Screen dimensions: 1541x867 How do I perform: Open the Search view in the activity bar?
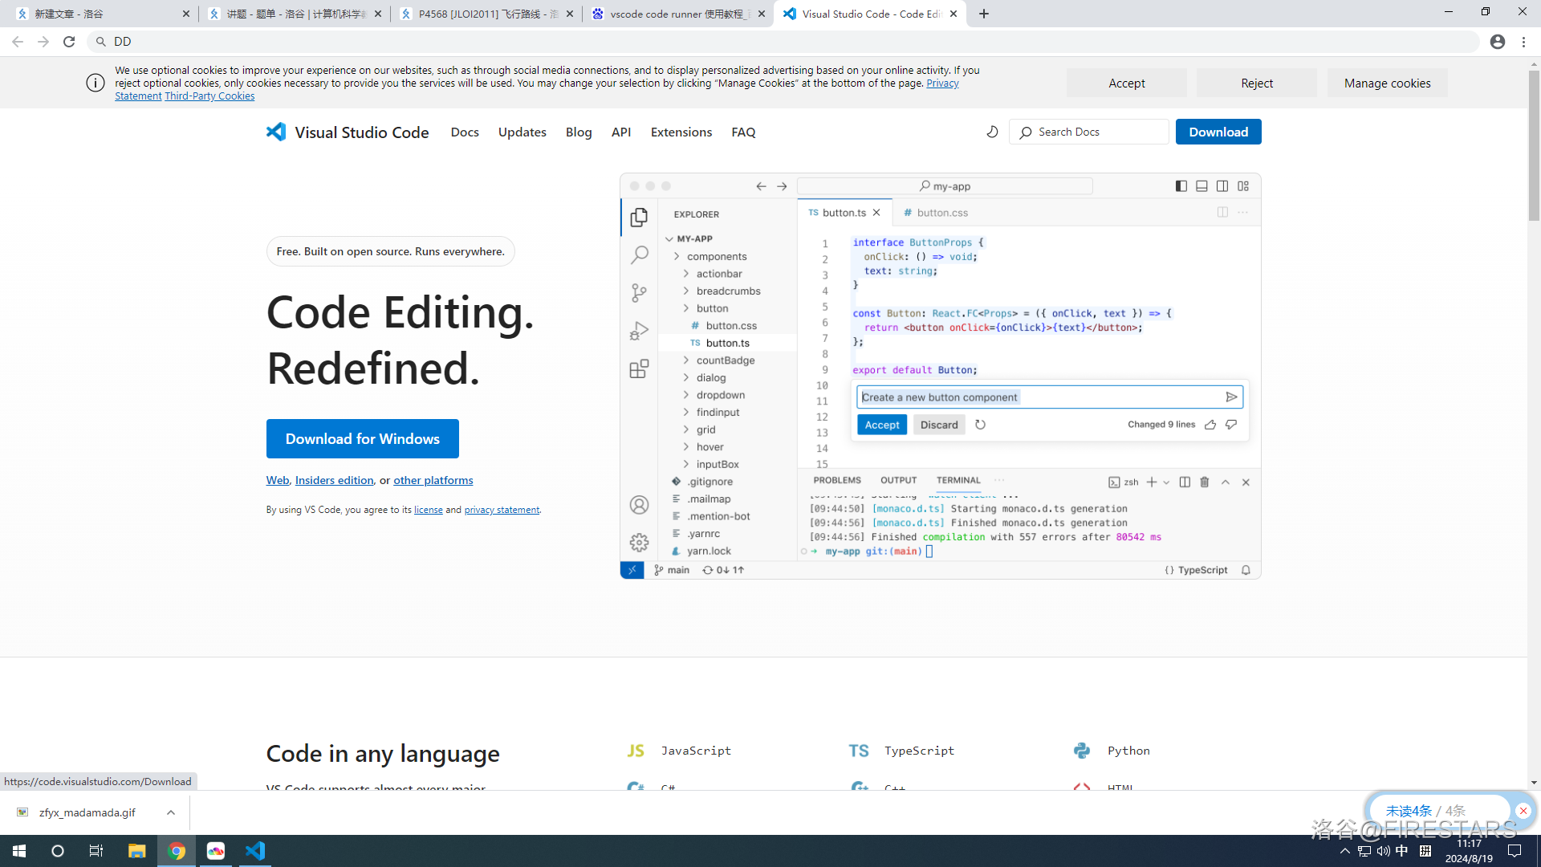(639, 254)
